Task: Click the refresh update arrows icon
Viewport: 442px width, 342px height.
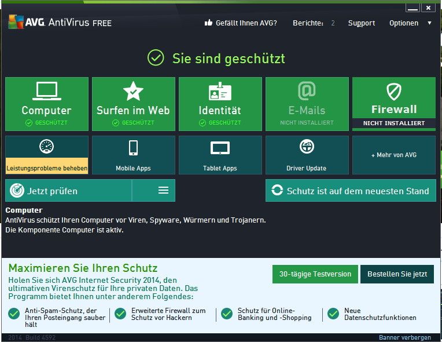Action: tap(277, 190)
